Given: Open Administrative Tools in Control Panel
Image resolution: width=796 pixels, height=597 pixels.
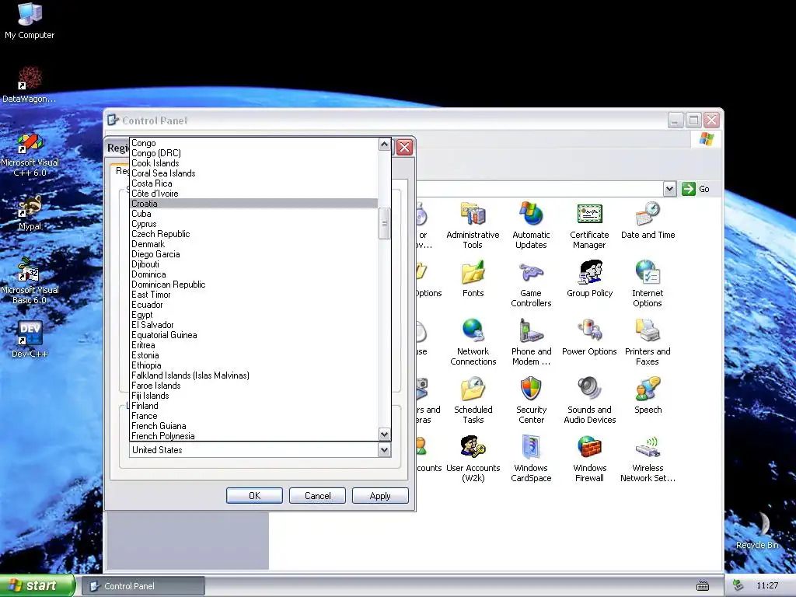Looking at the screenshot, I should (473, 225).
